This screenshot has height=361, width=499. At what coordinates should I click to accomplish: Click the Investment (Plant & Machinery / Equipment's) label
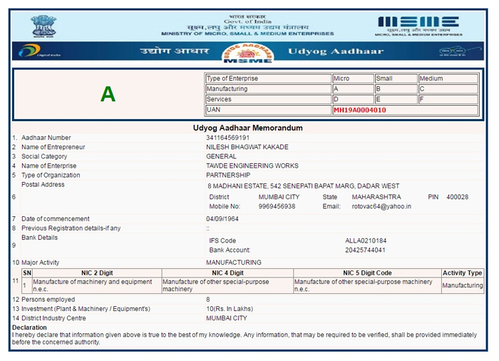point(86,309)
